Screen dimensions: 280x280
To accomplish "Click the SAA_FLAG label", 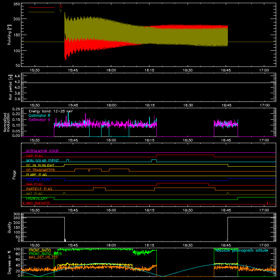I will [34, 184].
